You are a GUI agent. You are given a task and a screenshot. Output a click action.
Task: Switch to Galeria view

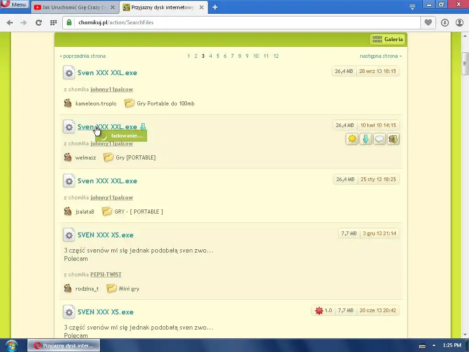[387, 39]
